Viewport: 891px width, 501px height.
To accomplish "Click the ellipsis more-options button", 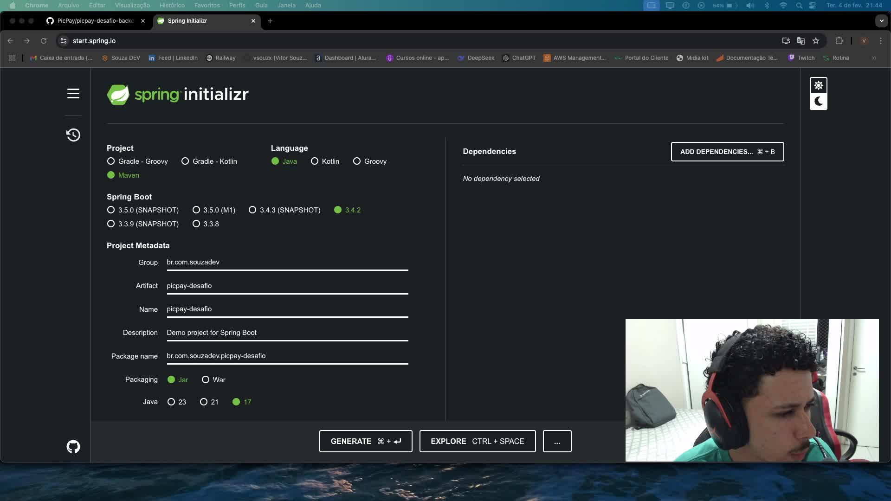I will click(557, 441).
